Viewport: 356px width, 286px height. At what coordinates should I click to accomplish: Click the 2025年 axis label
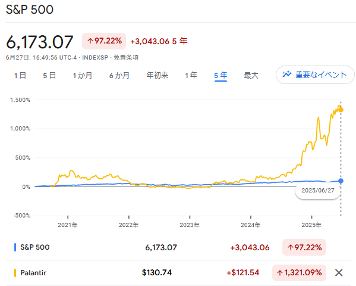(x=311, y=225)
